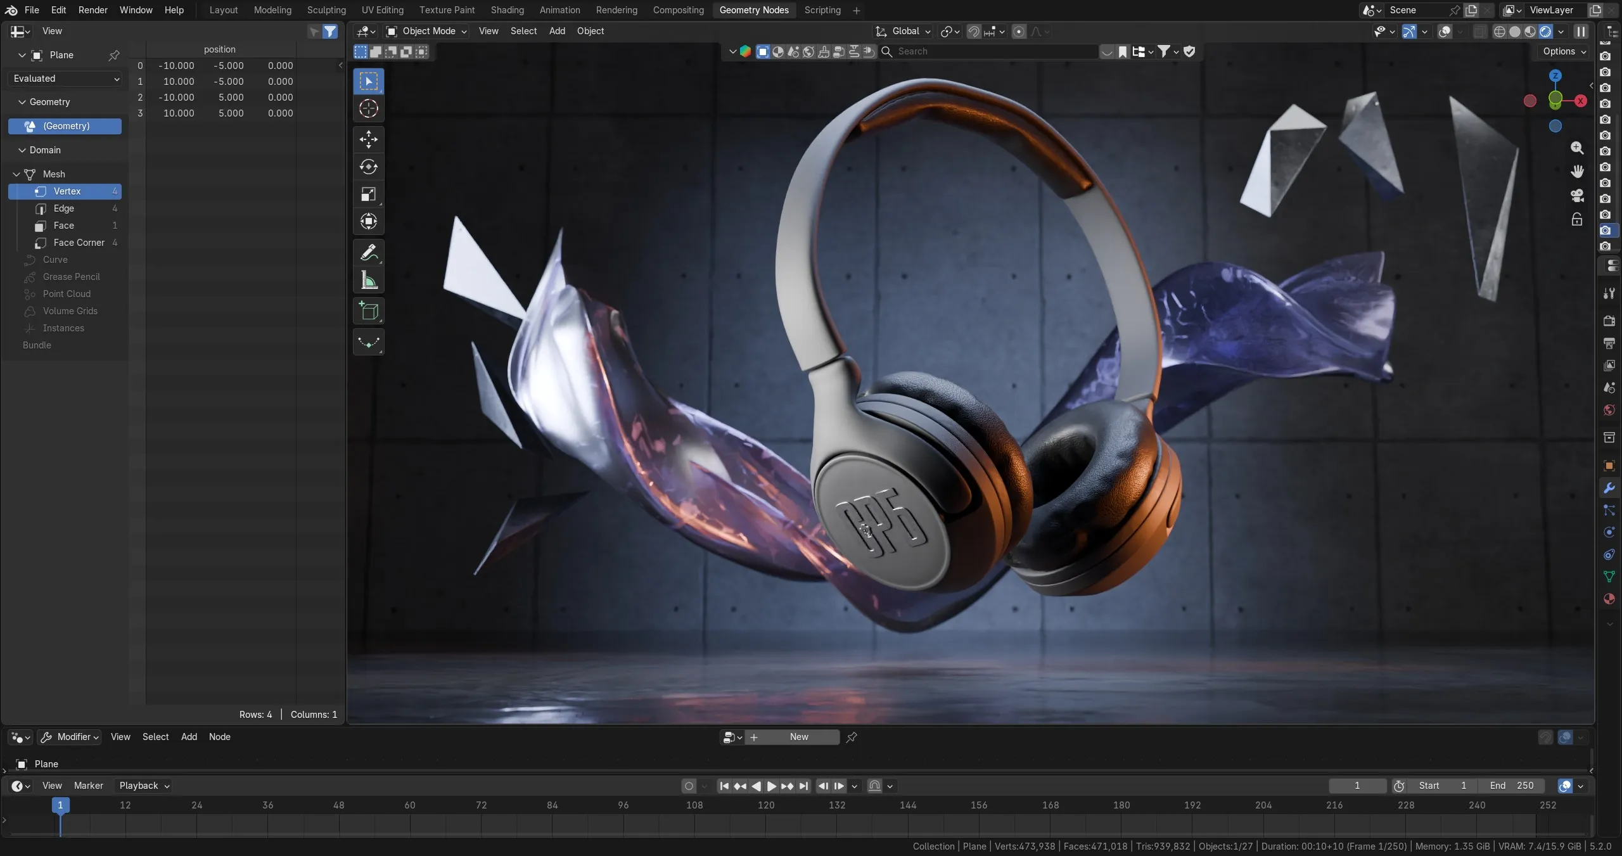Open the viewport shading options arrow
This screenshot has height=856, width=1622.
1561,31
